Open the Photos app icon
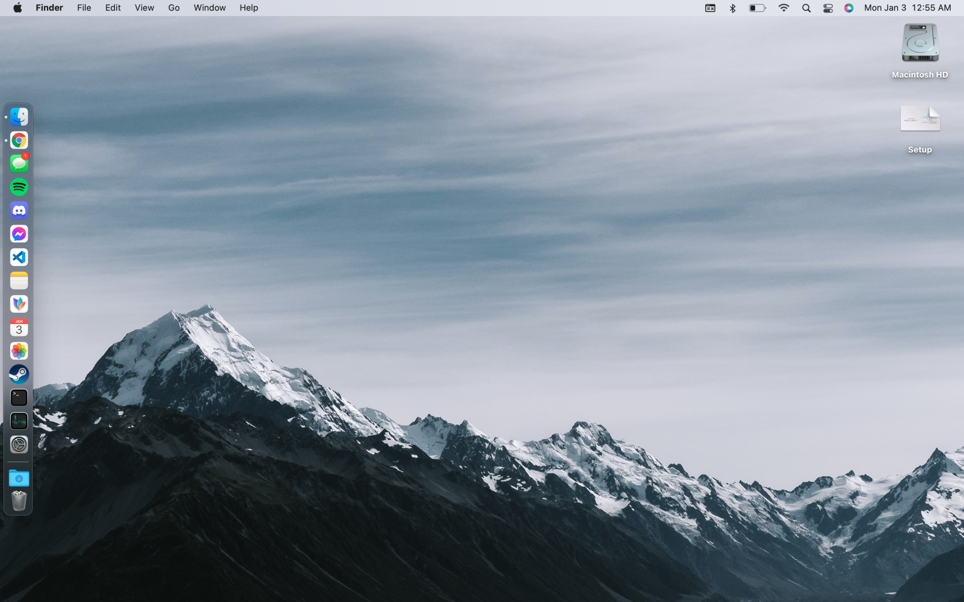The height and width of the screenshot is (602, 964). coord(19,351)
